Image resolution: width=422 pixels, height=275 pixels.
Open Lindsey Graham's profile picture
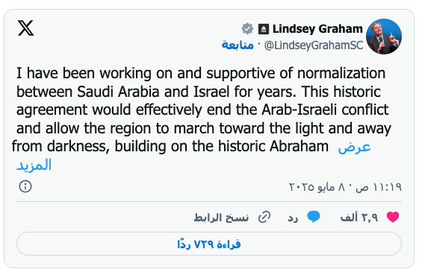(x=384, y=37)
